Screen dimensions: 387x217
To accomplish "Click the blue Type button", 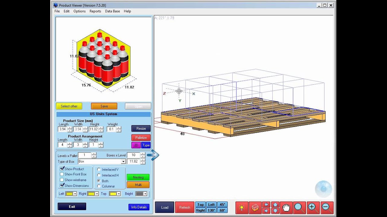I will point(146,145).
